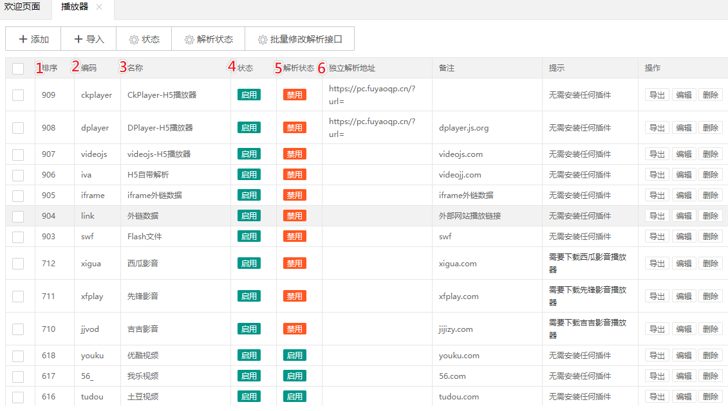Select the checkbox for youku row

tap(18, 356)
